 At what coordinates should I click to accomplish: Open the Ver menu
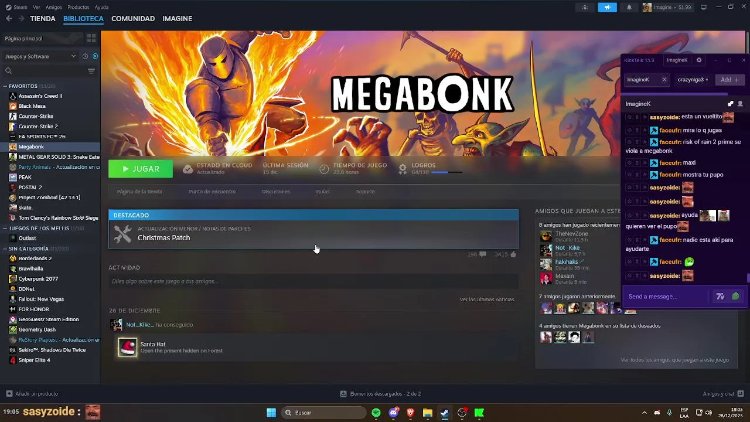(36, 7)
